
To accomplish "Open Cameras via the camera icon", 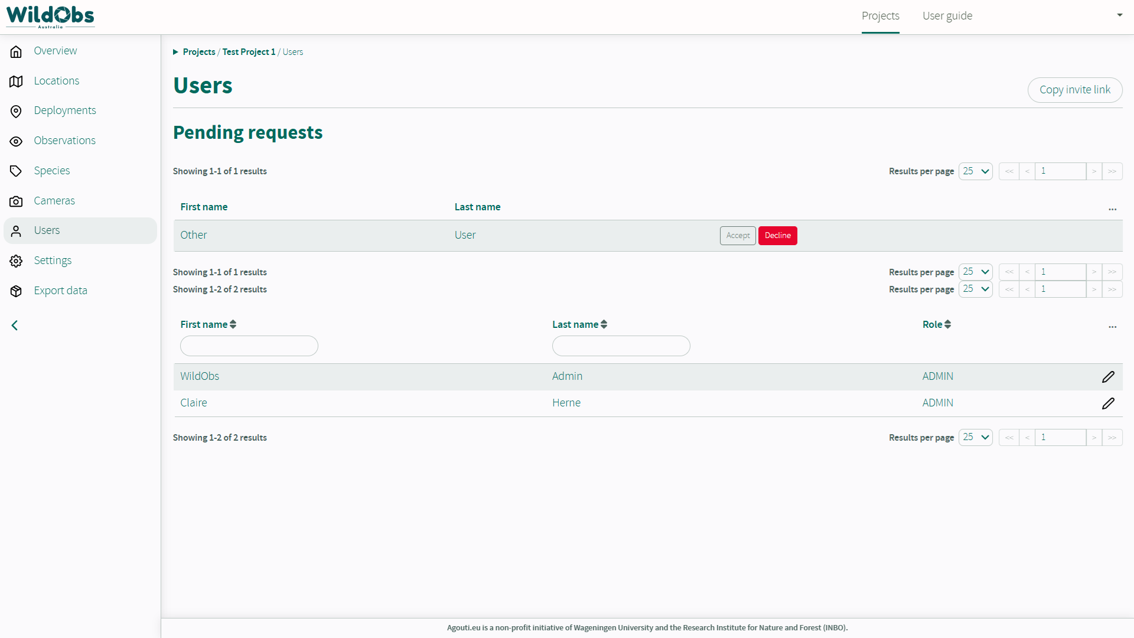I will pos(16,201).
